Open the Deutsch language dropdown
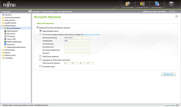Viewport: 181px width, 107px height. point(178,12)
